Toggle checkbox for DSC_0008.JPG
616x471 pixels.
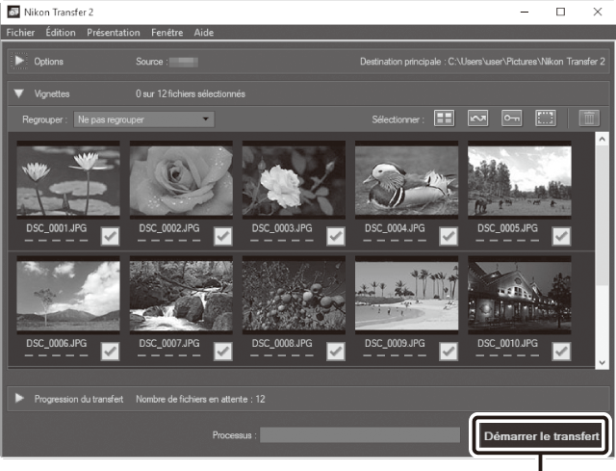336,352
